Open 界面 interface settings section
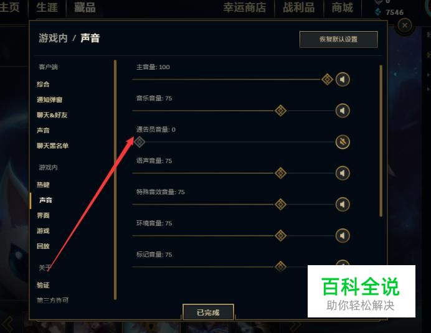The height and width of the screenshot is (333, 431). [x=43, y=215]
